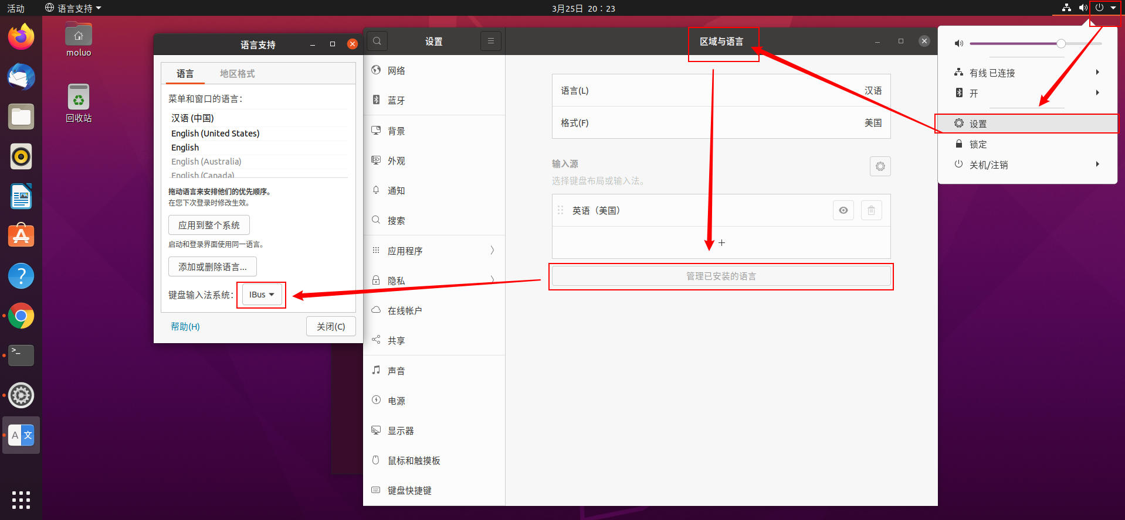The width and height of the screenshot is (1125, 520).
Task: Mute via the volume speaker icon
Action: [x=958, y=43]
